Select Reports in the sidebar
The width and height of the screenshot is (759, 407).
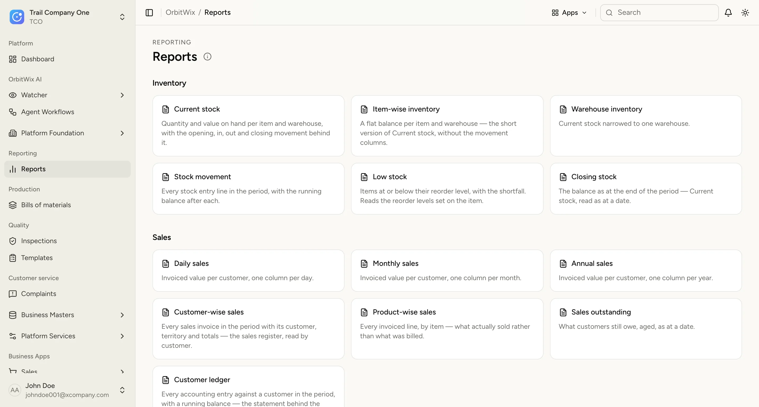click(x=67, y=169)
